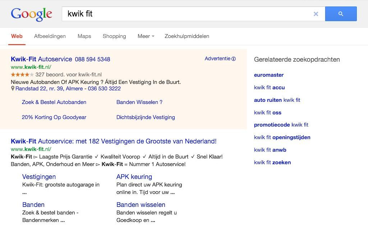This screenshot has height=227, width=368.
Task: Clear the search box with the X icon
Action: tap(316, 14)
